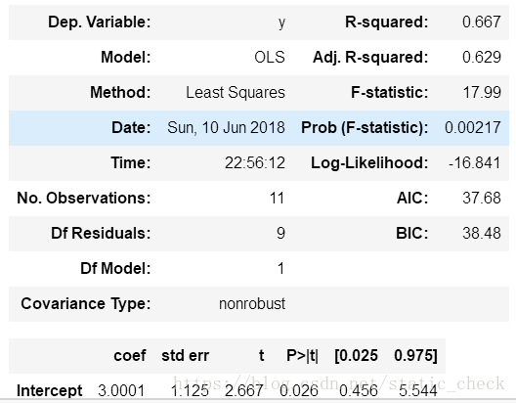The height and width of the screenshot is (403, 516).
Task: Click the Df Residuals value 9
Action: click(280, 234)
